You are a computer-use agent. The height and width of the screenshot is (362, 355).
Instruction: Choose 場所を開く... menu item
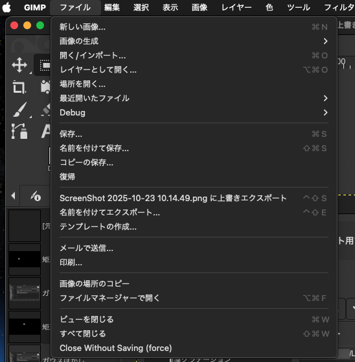point(194,84)
